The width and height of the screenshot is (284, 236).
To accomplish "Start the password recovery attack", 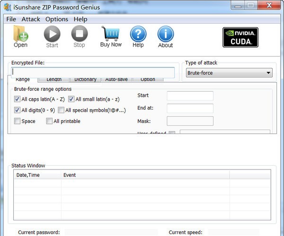I will (52, 37).
